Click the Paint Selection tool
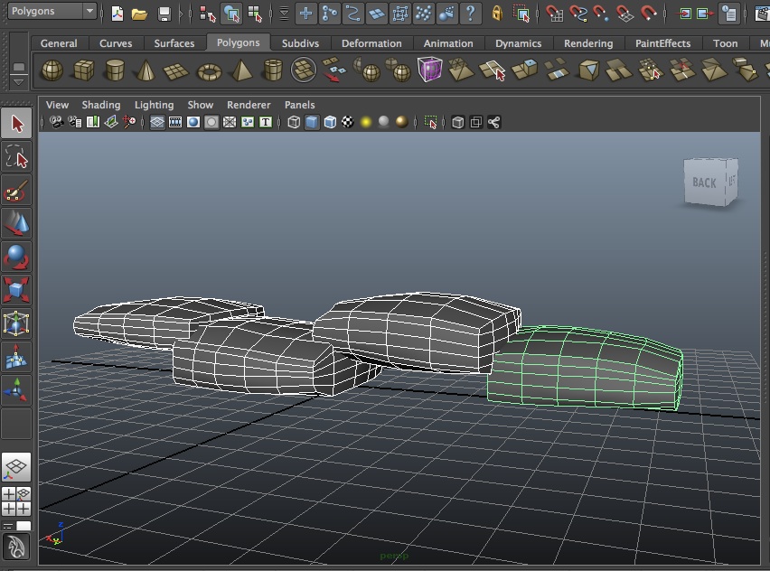770x571 pixels. pos(16,191)
